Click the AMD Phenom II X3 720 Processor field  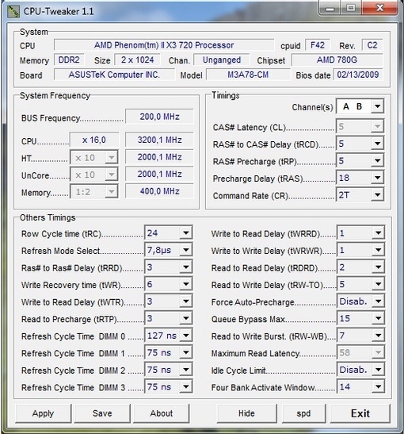tap(164, 45)
